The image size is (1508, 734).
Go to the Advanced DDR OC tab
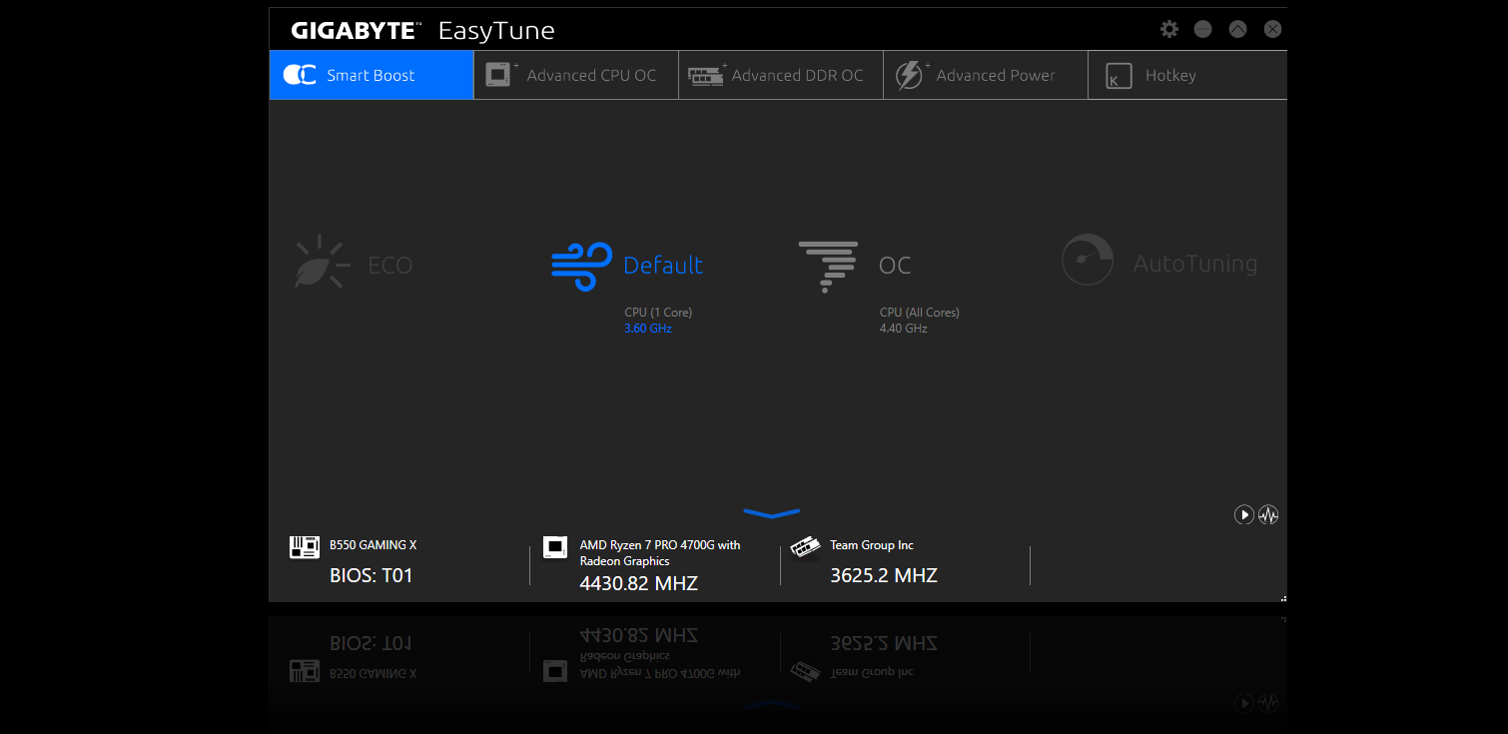[780, 75]
